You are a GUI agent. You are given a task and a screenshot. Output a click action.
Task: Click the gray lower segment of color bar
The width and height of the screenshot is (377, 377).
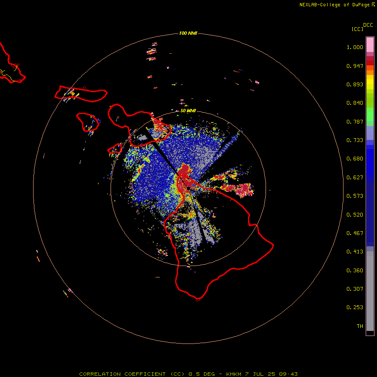tap(370, 291)
